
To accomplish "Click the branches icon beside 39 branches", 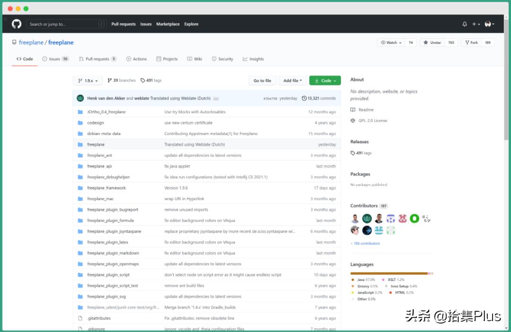I will (x=110, y=81).
